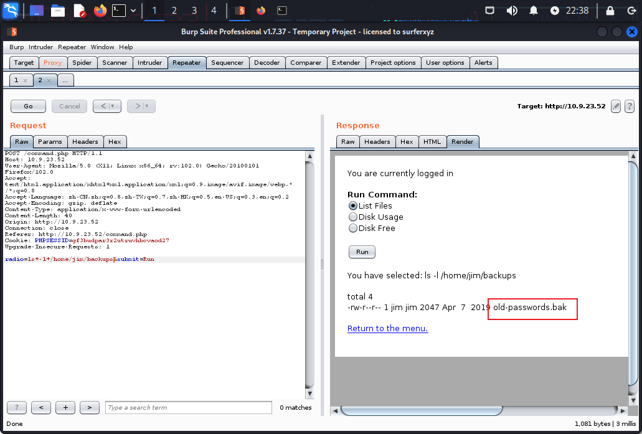The height and width of the screenshot is (434, 642).
Task: Switch request view to Hex tab
Action: click(115, 142)
